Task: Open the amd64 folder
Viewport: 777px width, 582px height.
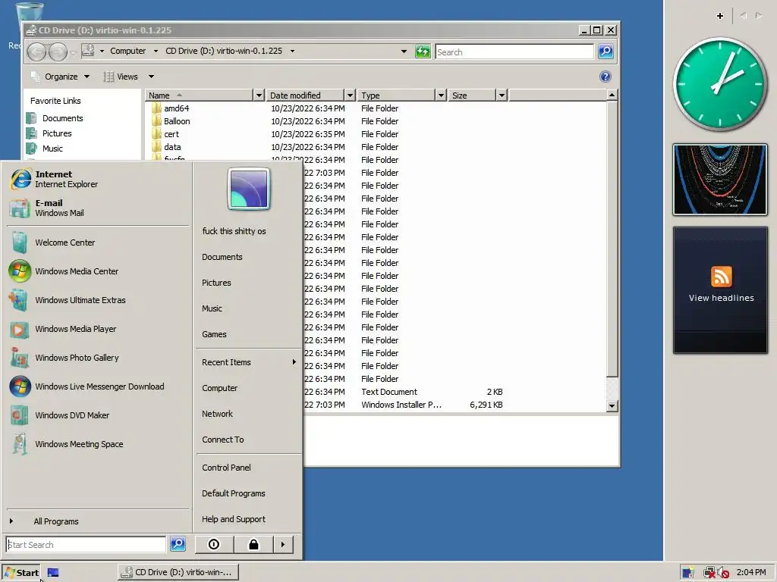Action: [x=176, y=108]
